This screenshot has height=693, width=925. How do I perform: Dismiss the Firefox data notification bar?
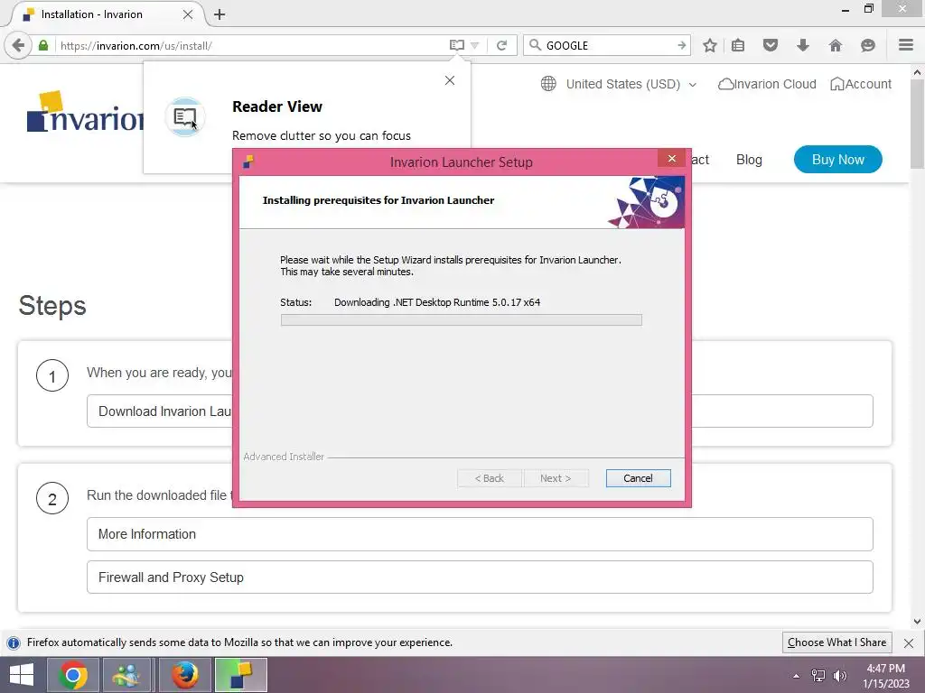click(x=909, y=642)
